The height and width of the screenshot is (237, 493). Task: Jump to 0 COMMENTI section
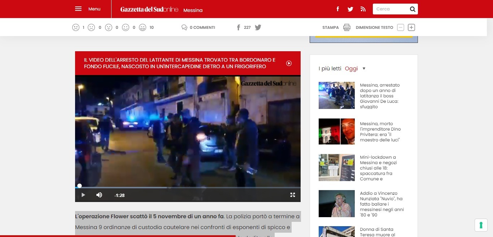click(202, 27)
